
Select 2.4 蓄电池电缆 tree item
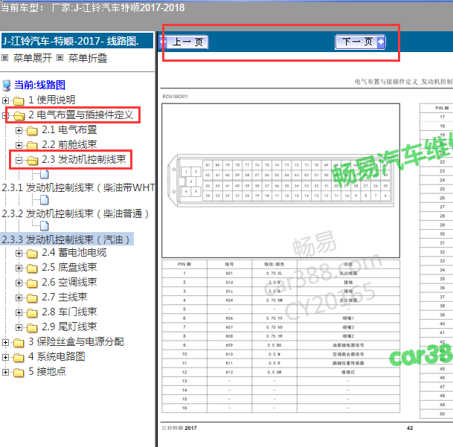(x=74, y=253)
